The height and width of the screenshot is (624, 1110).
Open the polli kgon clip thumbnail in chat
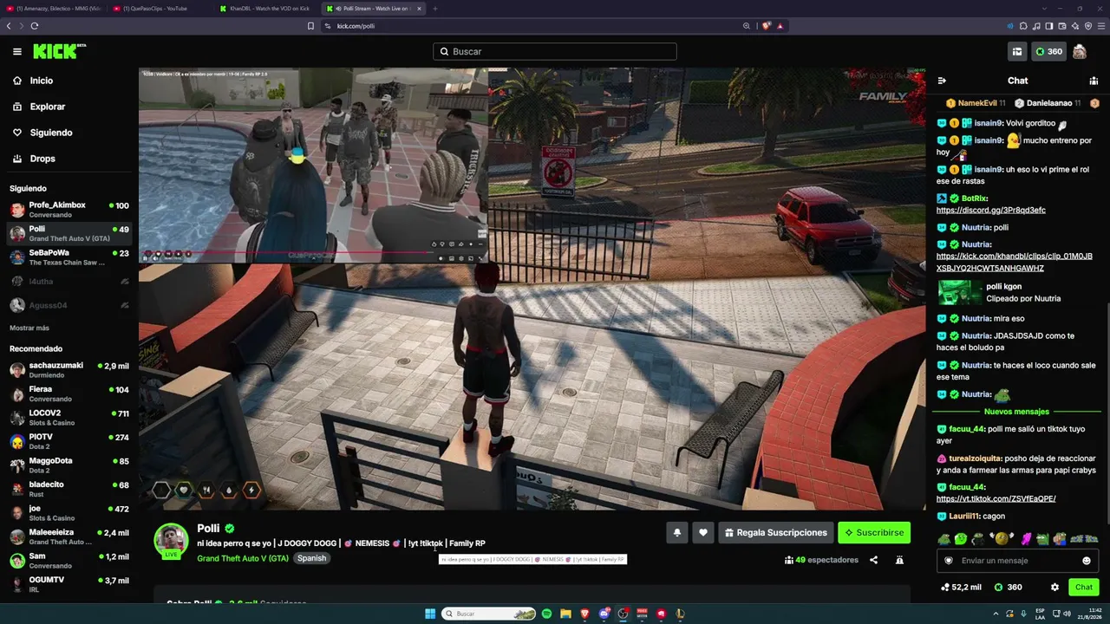(x=959, y=293)
